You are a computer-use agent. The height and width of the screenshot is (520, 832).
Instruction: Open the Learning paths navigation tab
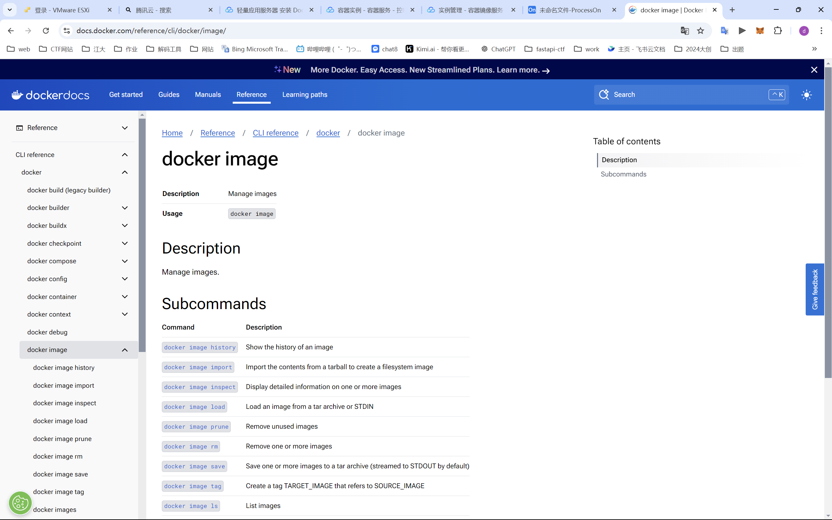(305, 95)
